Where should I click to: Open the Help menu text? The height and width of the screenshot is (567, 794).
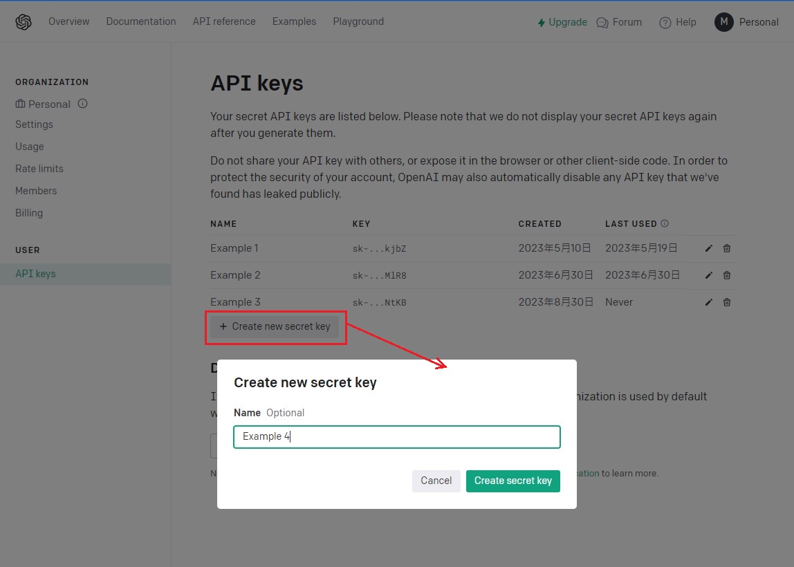[x=685, y=22]
